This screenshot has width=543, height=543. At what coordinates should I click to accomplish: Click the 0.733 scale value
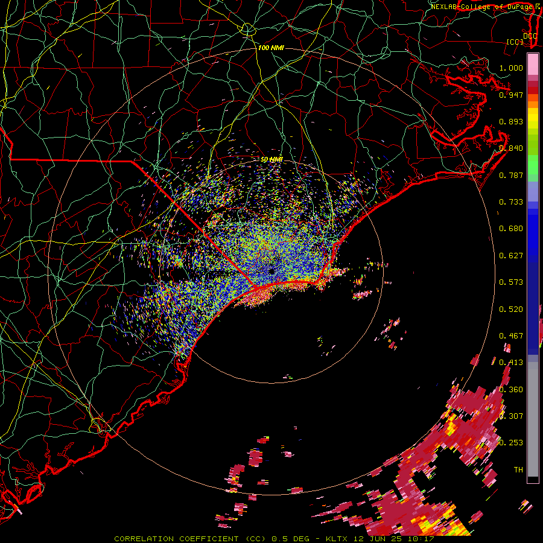[511, 202]
